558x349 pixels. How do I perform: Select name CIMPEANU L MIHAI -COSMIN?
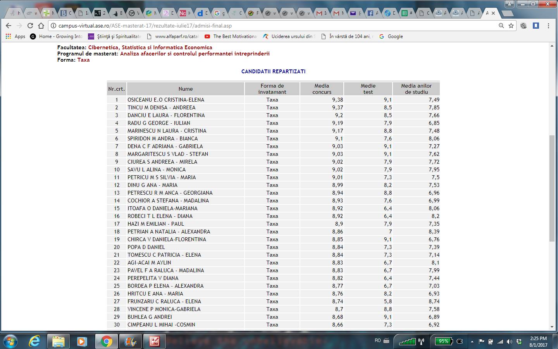pyautogui.click(x=161, y=325)
